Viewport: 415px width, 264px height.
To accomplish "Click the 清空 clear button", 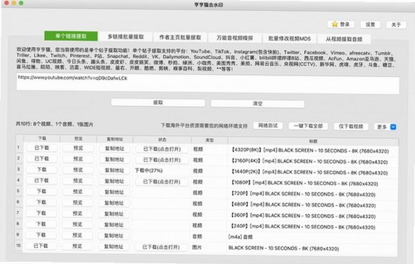I will coord(258,103).
